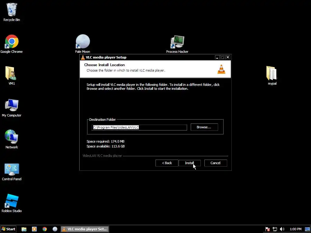Click the VLC cone icon in the setup title bar
The width and height of the screenshot is (311, 233).
click(x=83, y=57)
